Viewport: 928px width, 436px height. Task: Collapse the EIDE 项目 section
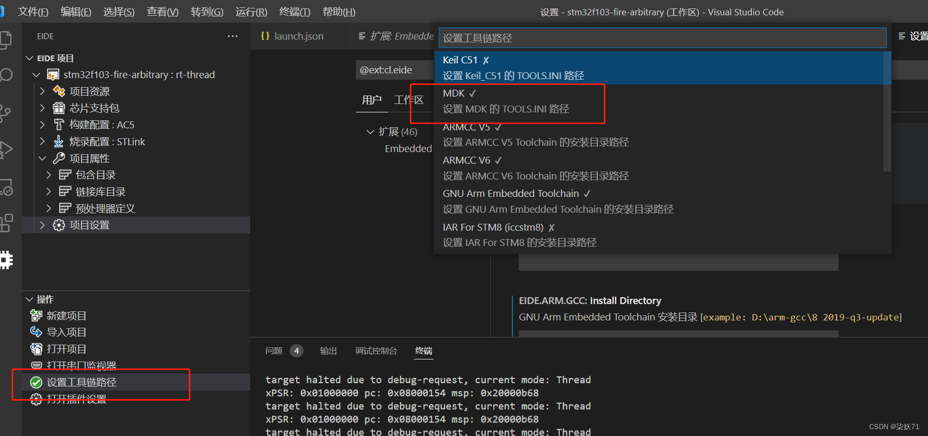pyautogui.click(x=30, y=58)
